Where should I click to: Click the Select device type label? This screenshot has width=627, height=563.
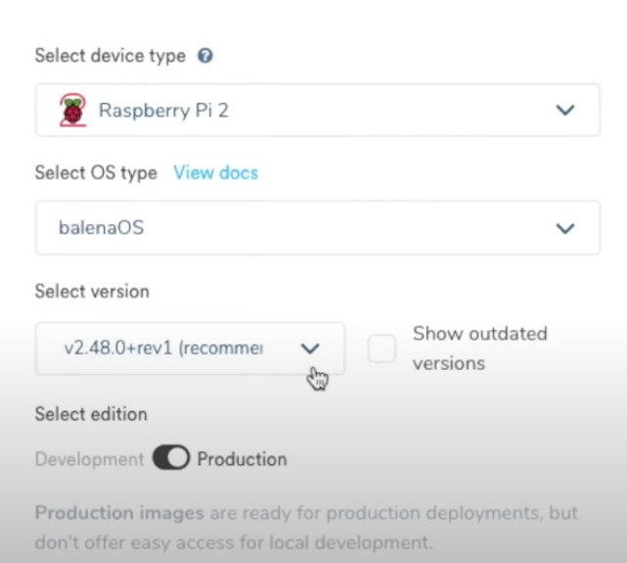[110, 56]
